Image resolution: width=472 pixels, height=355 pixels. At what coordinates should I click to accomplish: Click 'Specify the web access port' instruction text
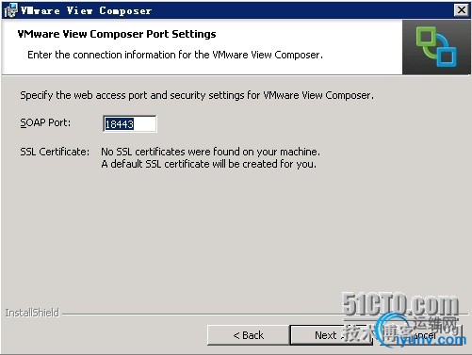197,95
